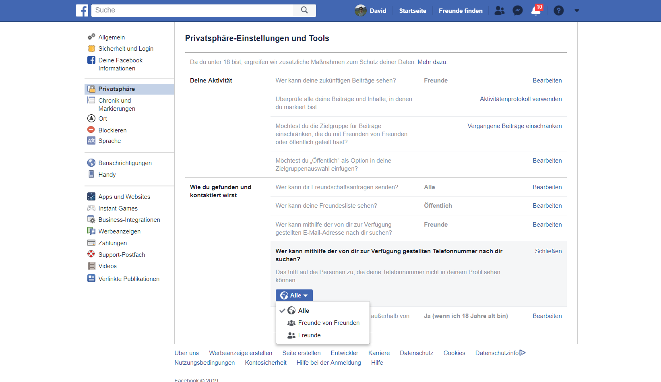Open David's profile picture thumbnail
The height and width of the screenshot is (382, 661).
pos(360,10)
